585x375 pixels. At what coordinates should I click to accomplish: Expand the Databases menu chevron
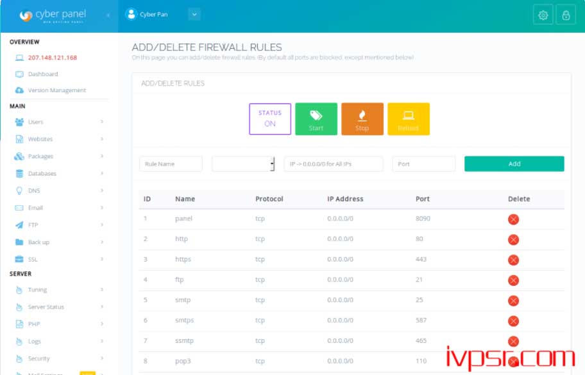tap(102, 173)
